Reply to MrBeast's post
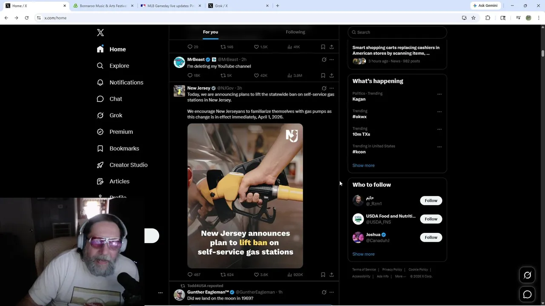Viewport: 545px width, 306px height. coord(194,75)
